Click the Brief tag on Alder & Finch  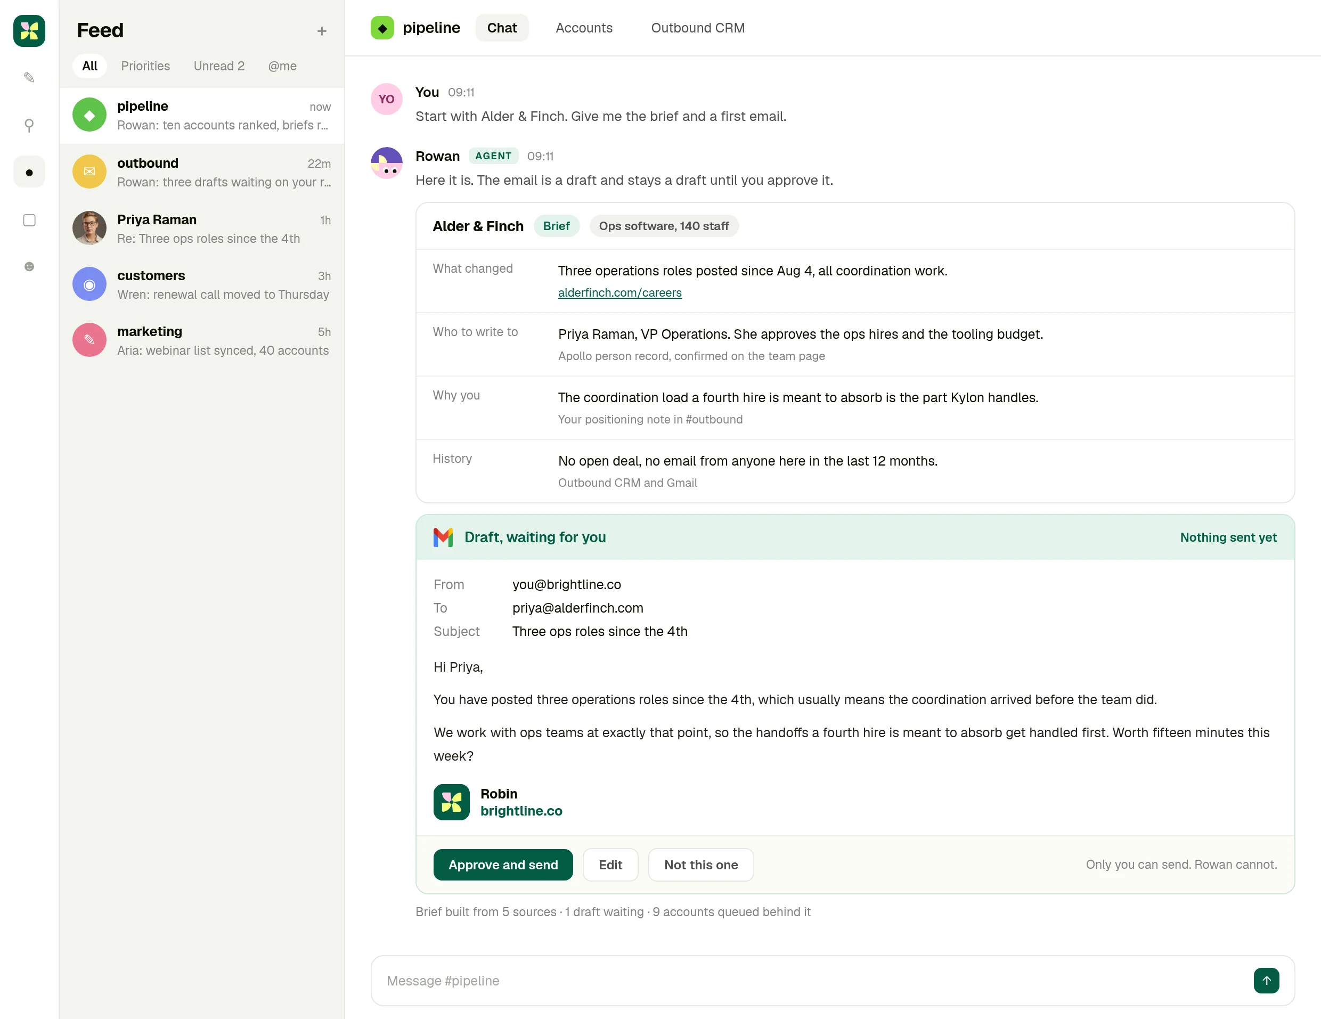click(x=557, y=226)
